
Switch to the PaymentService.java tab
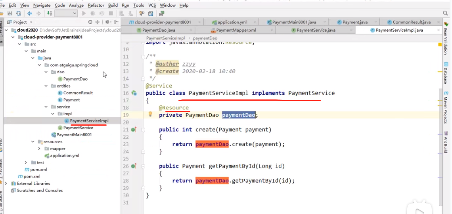[x=315, y=30]
